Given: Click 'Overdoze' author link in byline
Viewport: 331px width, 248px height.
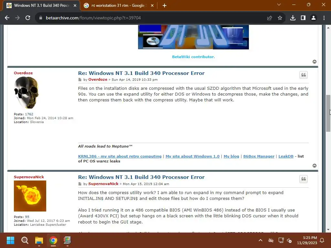Looking at the screenshot, I should click(98, 79).
